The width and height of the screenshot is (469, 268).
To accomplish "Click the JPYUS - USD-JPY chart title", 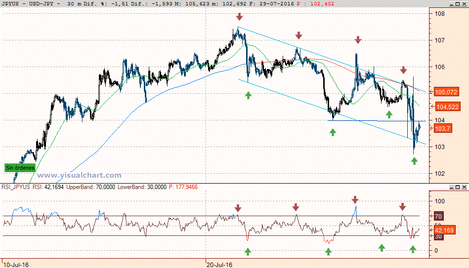I will (28, 4).
